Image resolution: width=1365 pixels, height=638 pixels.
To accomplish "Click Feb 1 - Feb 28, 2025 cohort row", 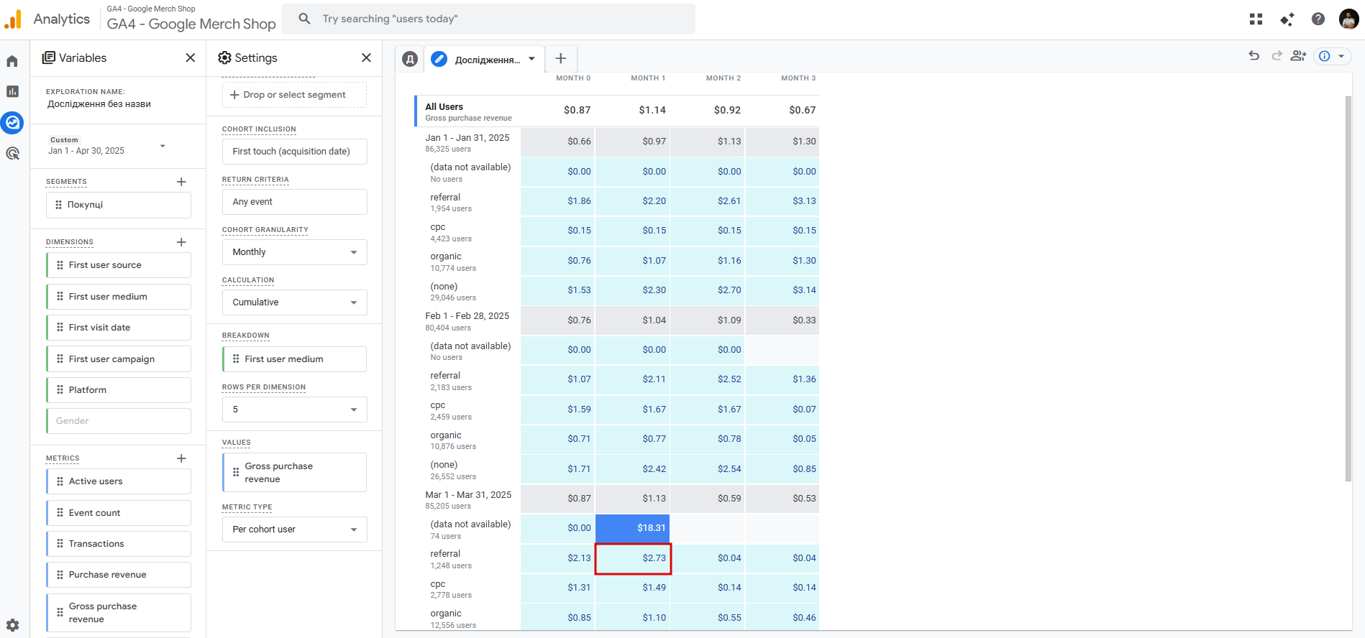I will pyautogui.click(x=467, y=320).
